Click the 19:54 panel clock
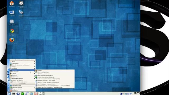Screen dimensions: 169x95 (x=137, y=93)
